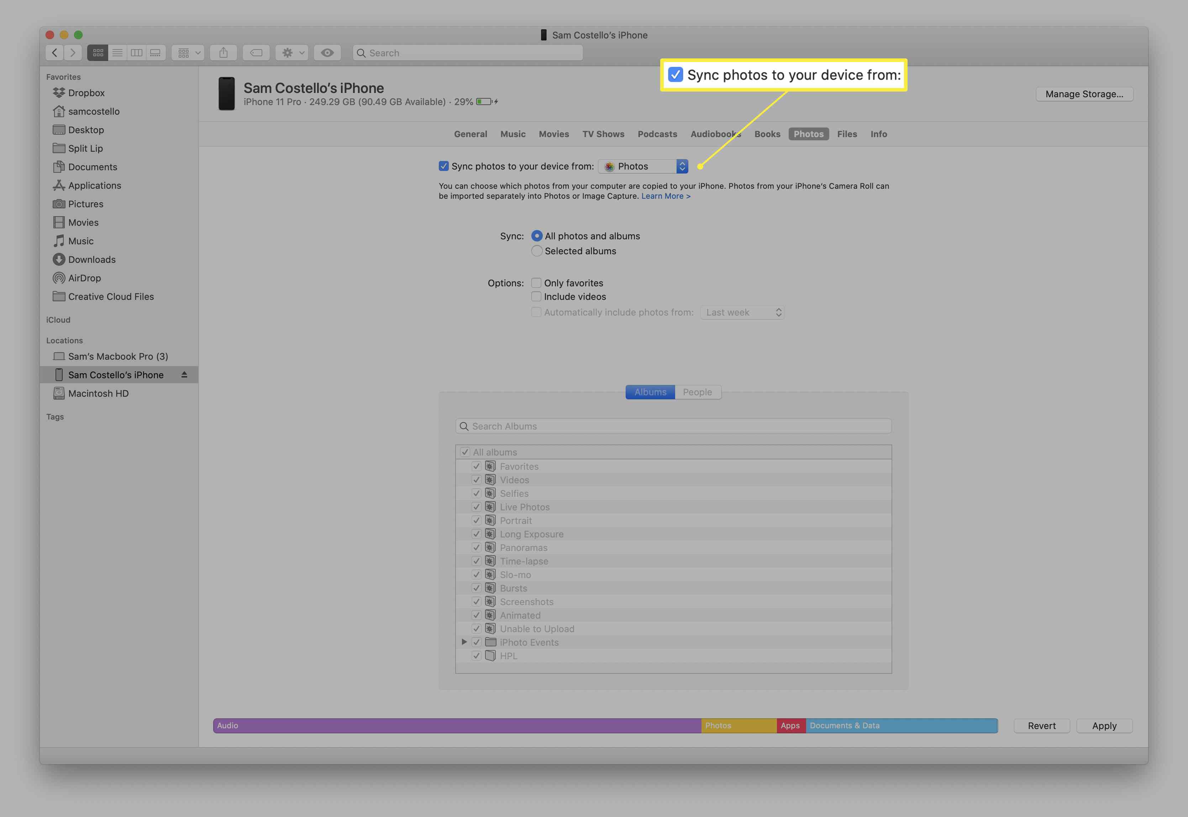Eject Sam Costello's iPhone
Viewport: 1188px width, 817px height.
click(184, 375)
